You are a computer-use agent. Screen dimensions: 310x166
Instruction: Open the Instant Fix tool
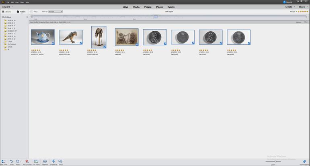pos(53,162)
